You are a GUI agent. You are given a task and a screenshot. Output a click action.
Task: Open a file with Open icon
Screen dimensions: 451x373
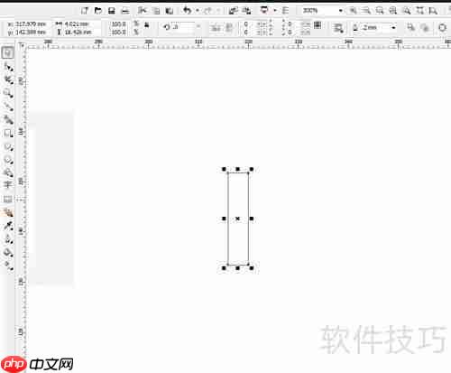(97, 11)
